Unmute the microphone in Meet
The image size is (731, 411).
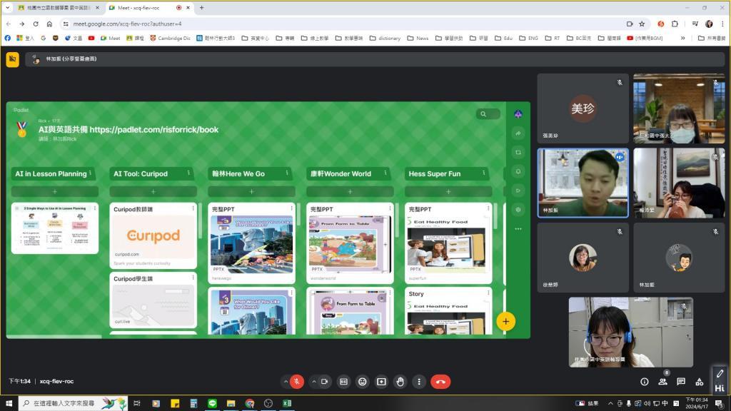click(297, 382)
